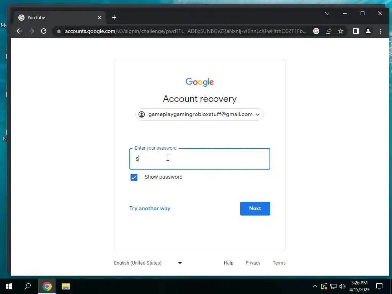Maximize the Chrome window

(363, 13)
